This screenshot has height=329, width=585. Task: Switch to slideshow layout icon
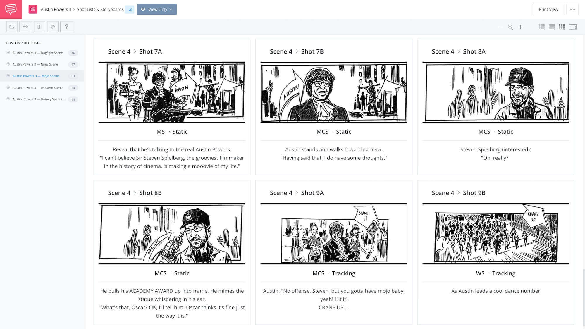[x=573, y=27]
